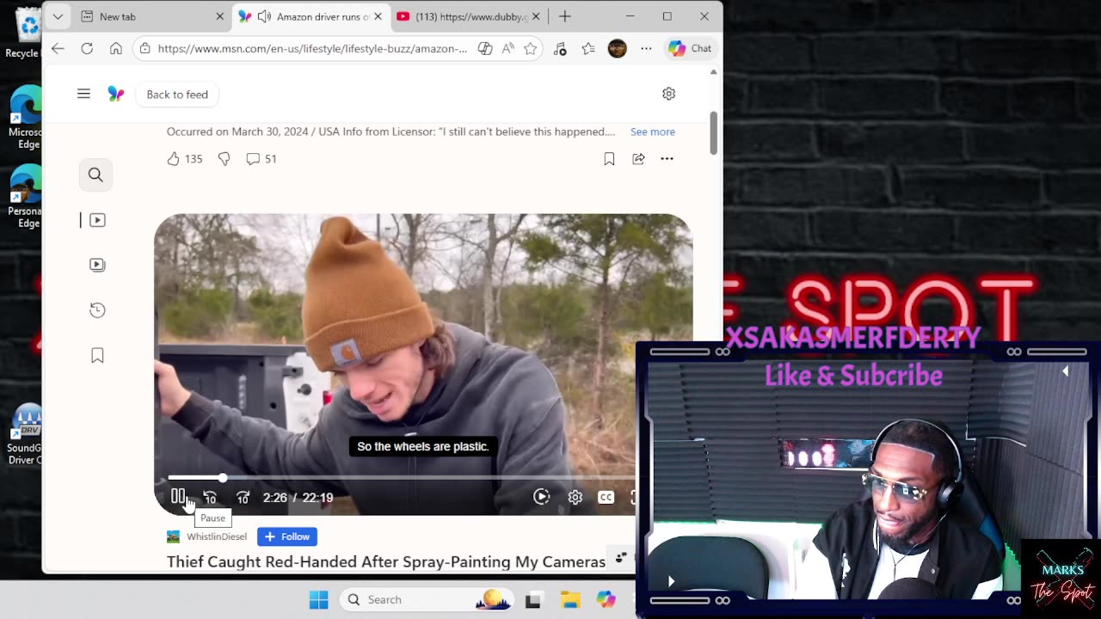Share this article
Image resolution: width=1101 pixels, height=619 pixels.
(x=638, y=158)
